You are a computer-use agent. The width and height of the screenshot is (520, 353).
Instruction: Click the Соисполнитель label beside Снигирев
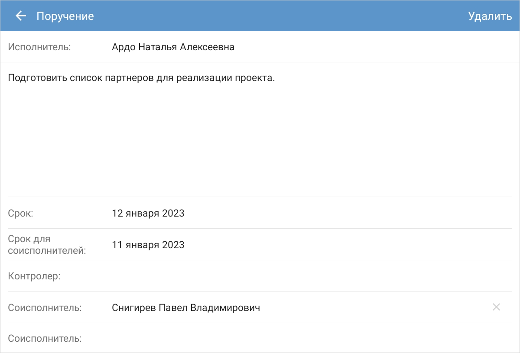[45, 308]
